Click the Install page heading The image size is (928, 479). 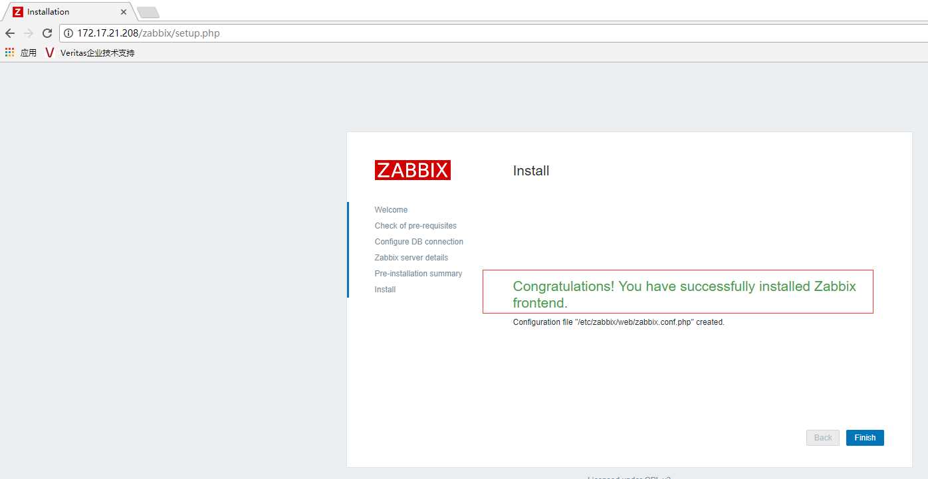tap(531, 171)
